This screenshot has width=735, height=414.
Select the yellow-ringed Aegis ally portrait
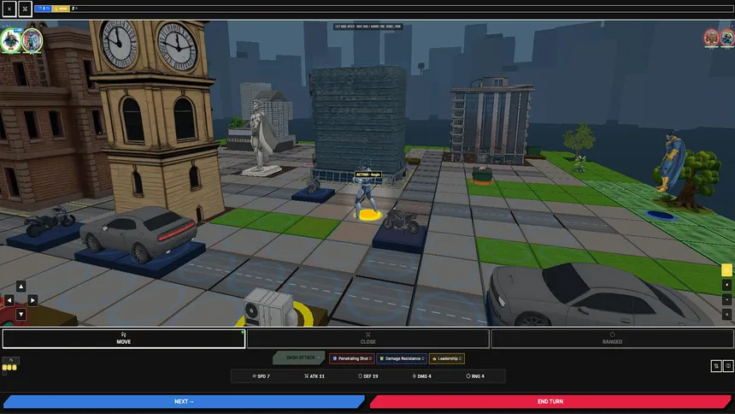(x=32, y=41)
